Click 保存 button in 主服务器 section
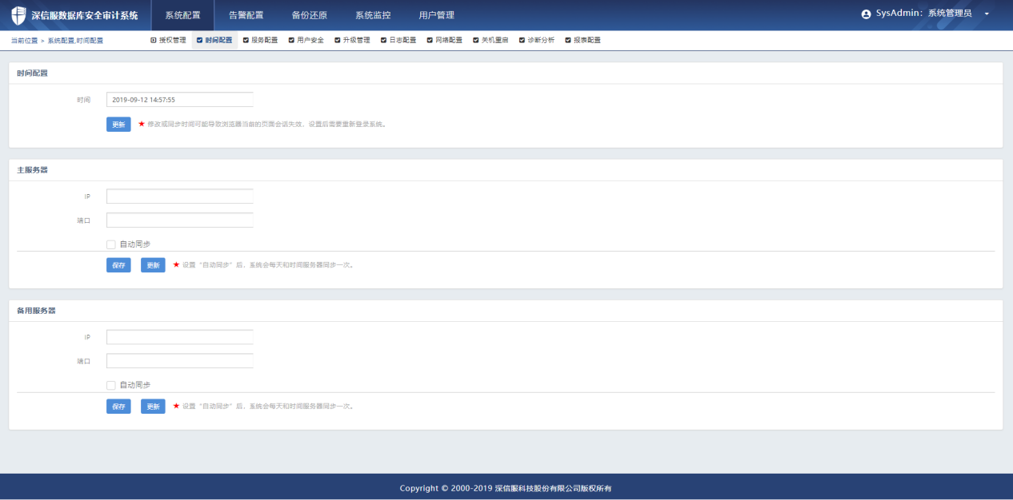1013x500 pixels. [x=118, y=265]
